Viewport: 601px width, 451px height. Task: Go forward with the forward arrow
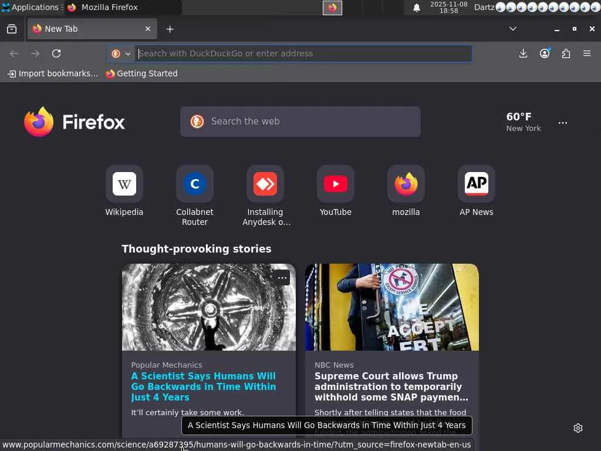[35, 53]
